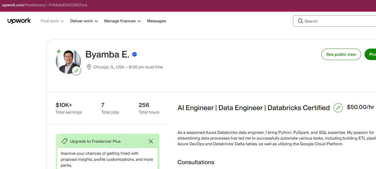Click the See public view button
The height and width of the screenshot is (169, 376).
point(341,54)
